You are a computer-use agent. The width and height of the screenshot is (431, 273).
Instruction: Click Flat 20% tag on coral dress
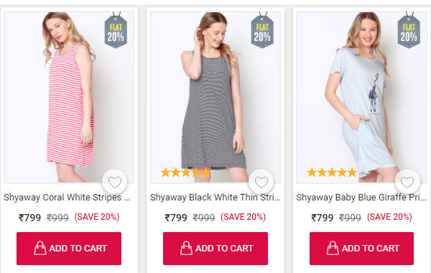(x=116, y=30)
